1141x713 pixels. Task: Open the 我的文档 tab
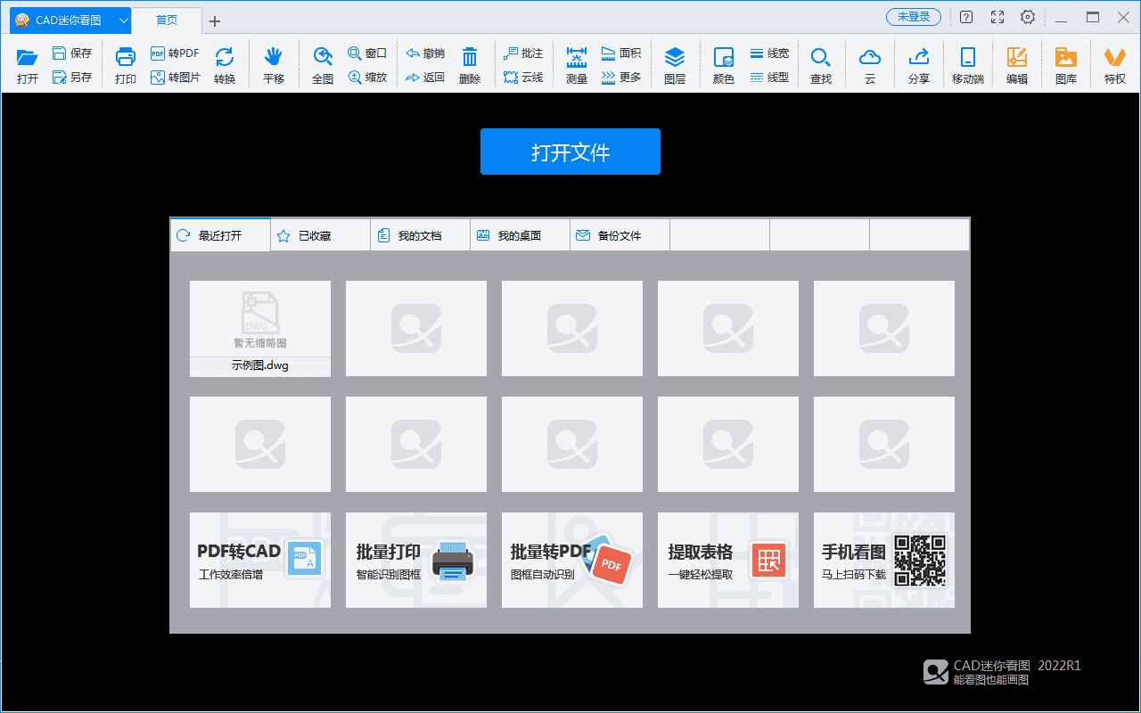click(x=419, y=234)
